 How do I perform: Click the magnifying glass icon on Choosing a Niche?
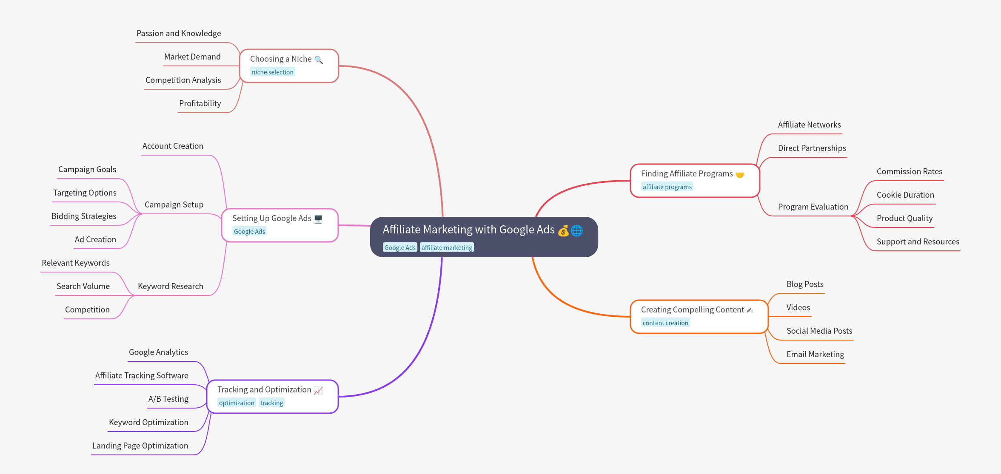[319, 60]
